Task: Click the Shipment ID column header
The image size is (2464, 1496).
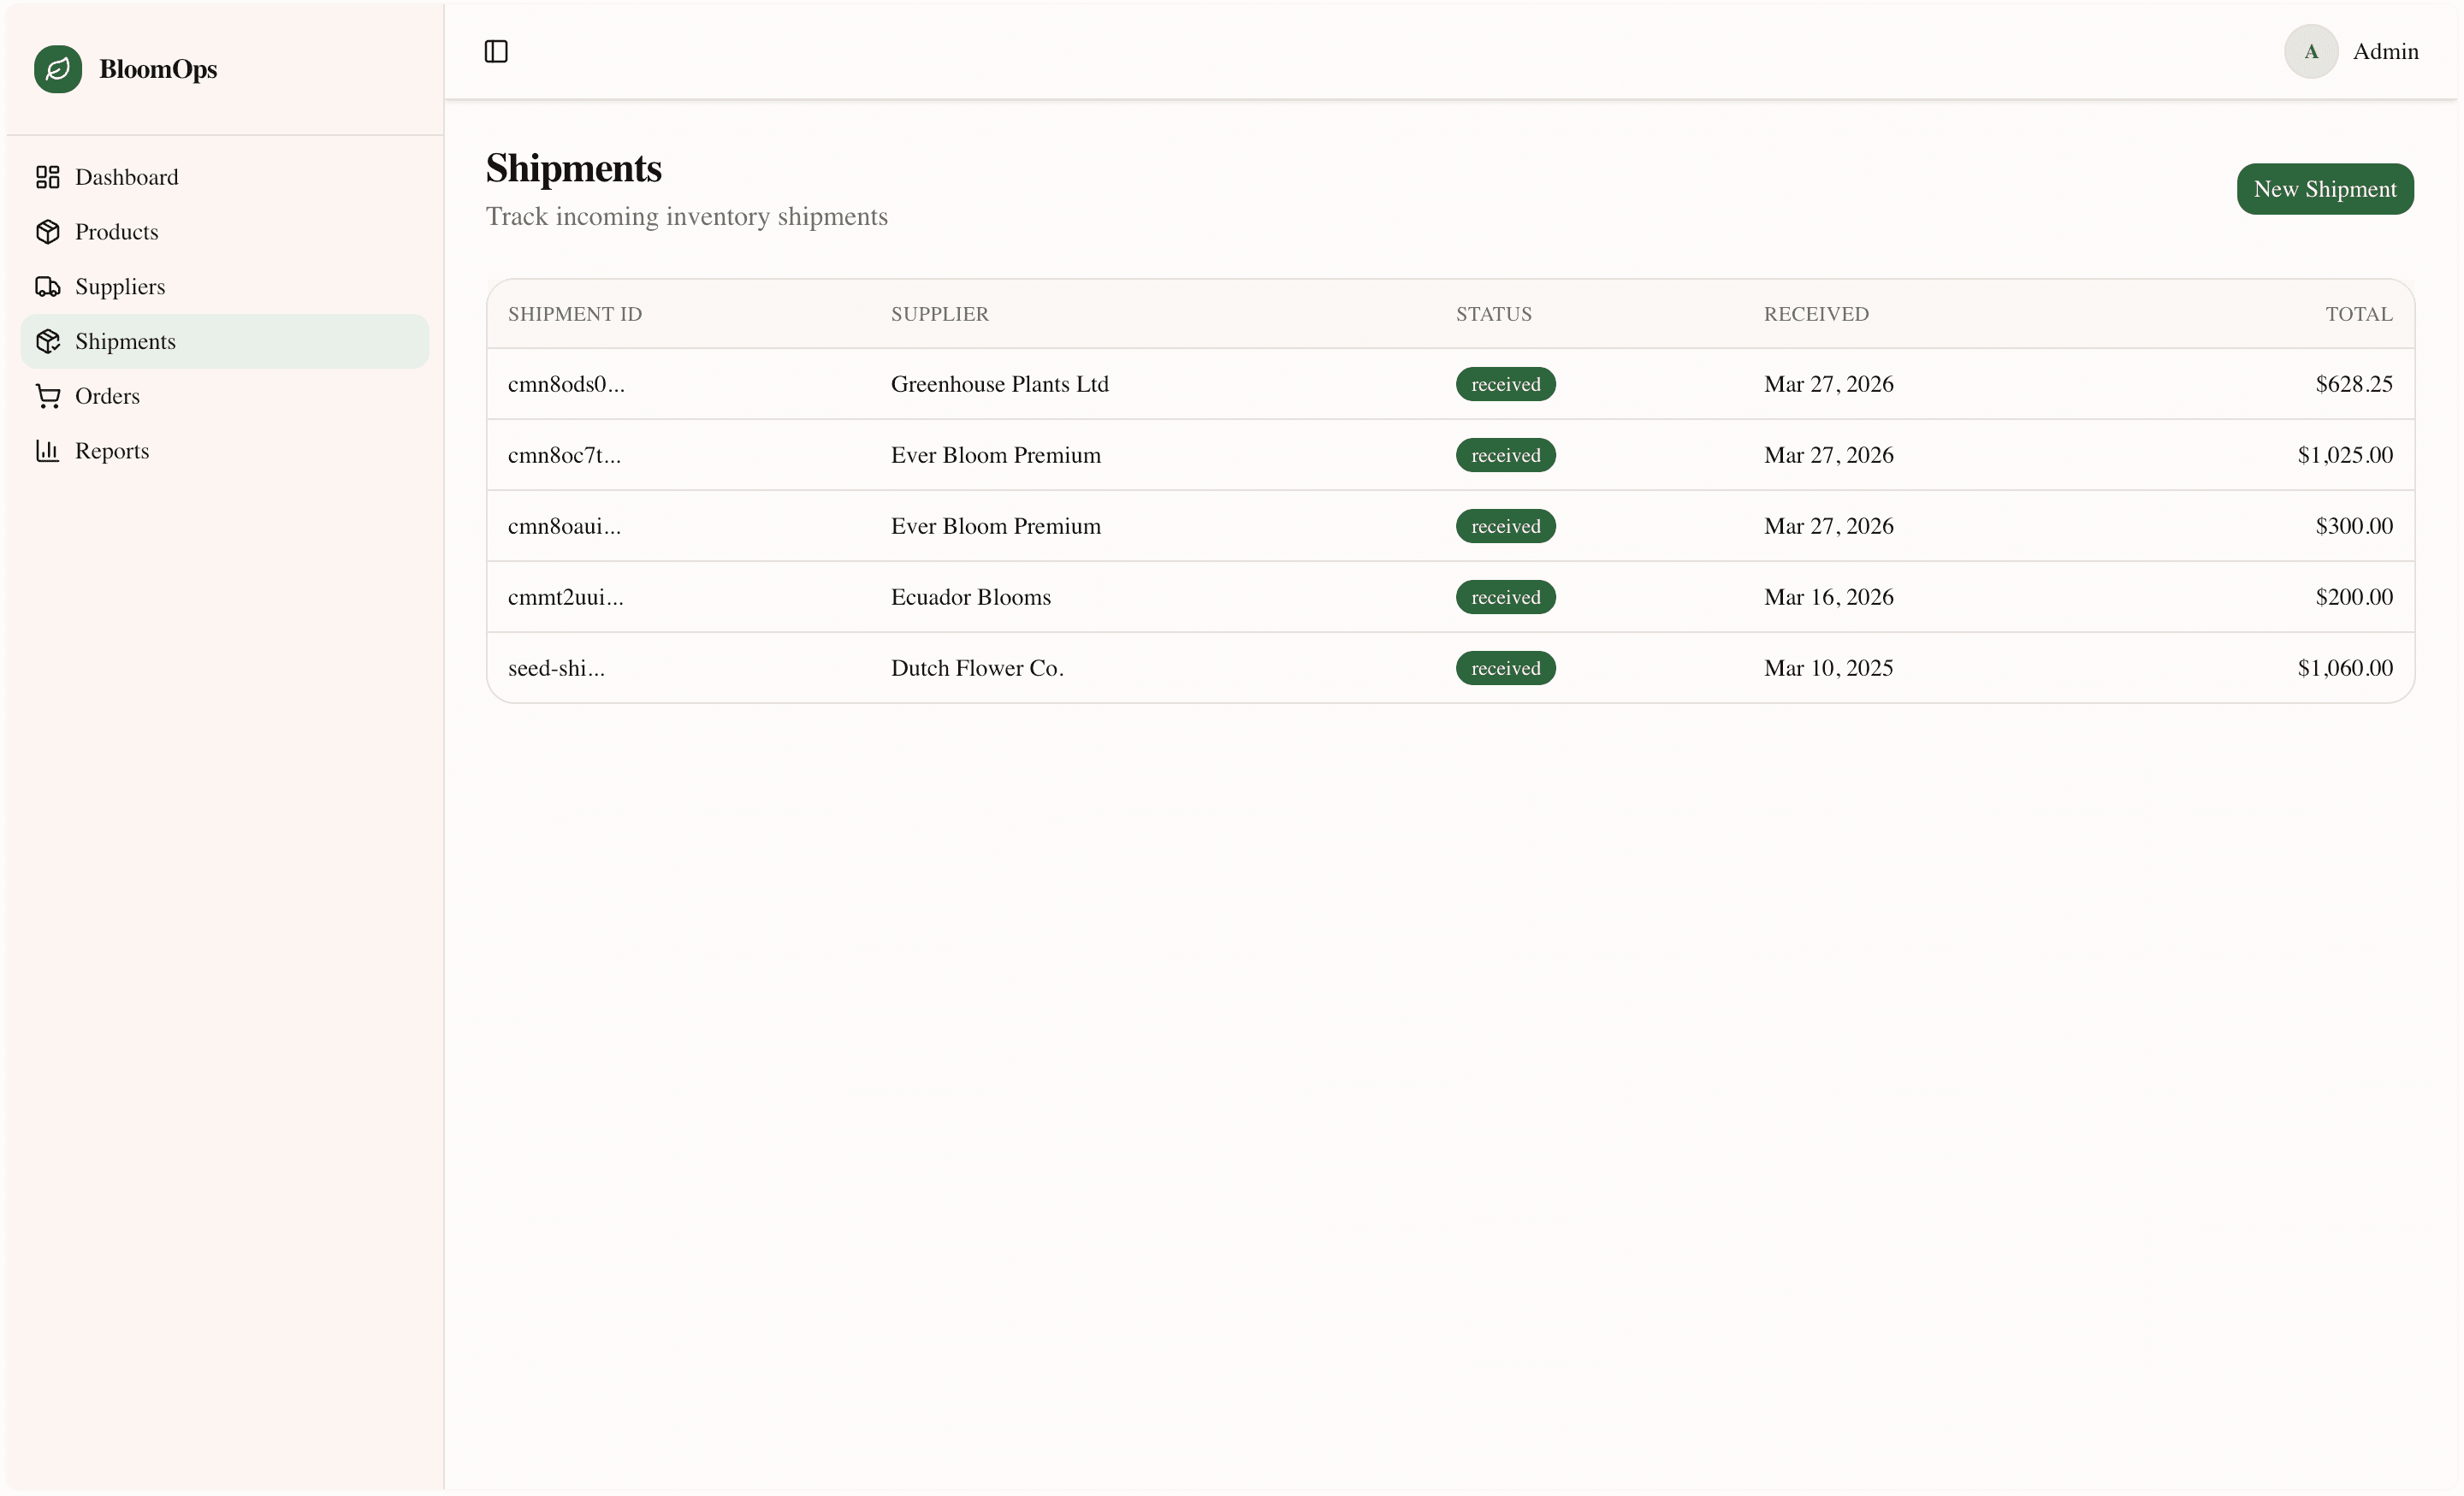Action: pyautogui.click(x=574, y=314)
